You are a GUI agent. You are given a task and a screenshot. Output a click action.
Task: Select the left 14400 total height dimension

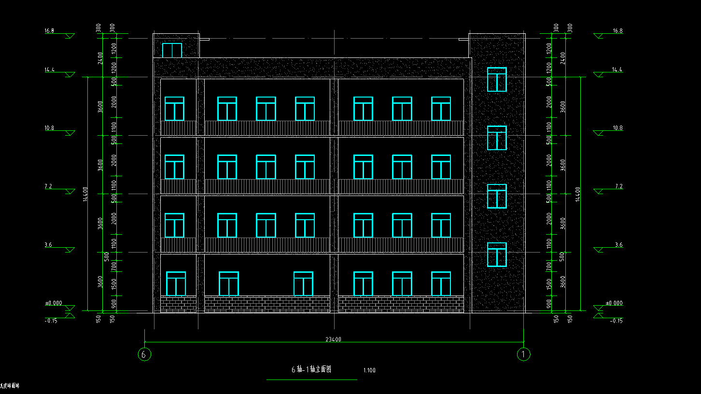pos(85,194)
